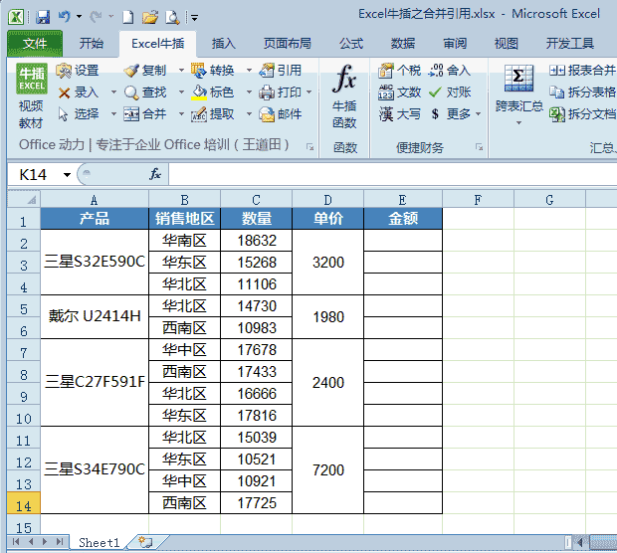Click the 拆分表格 icon

(x=557, y=92)
